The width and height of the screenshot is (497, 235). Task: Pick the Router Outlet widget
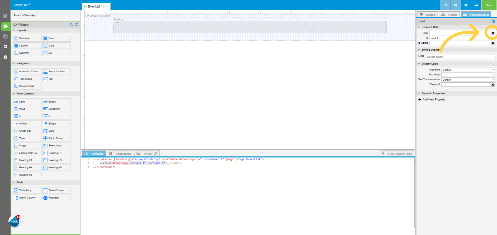(27, 86)
